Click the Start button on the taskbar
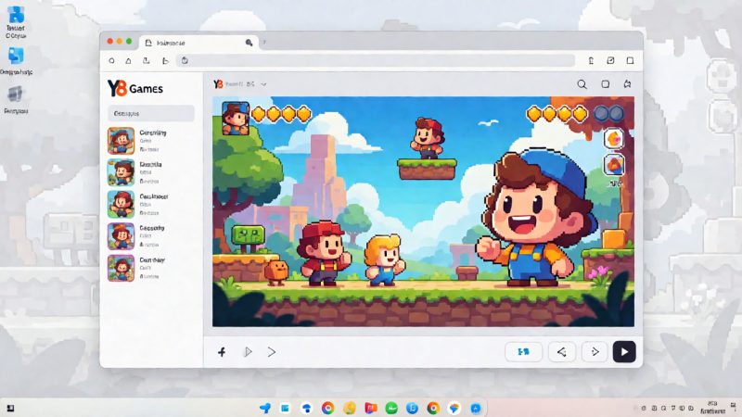 (x=10, y=408)
